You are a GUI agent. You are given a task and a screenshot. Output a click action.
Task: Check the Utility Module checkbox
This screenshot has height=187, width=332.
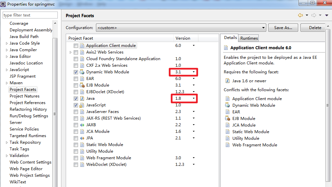[76, 151]
